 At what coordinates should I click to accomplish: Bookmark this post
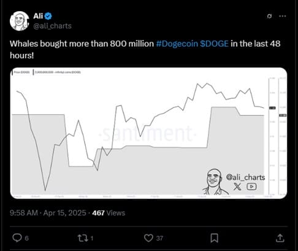pos(215,238)
